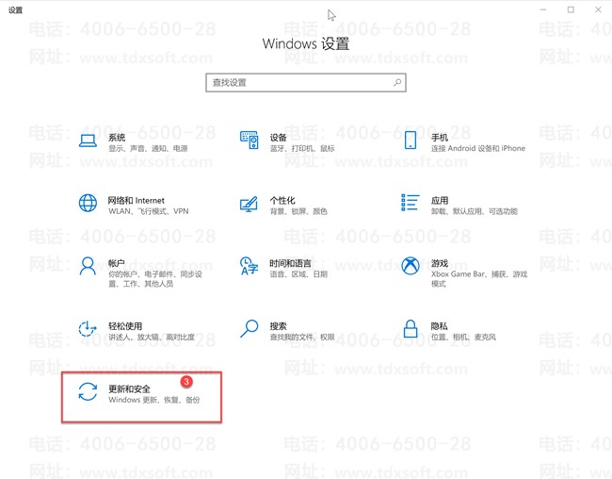Click the 更新和安全 refresh-arrows icon
Image resolution: width=612 pixels, height=479 pixels.
click(x=88, y=392)
